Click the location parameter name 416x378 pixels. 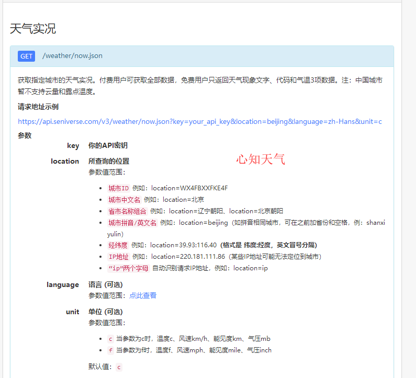(65, 161)
